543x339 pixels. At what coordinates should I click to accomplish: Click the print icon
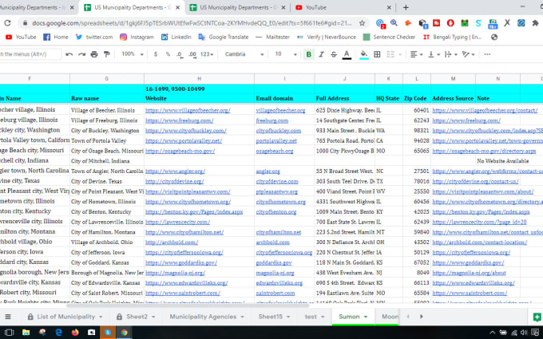click(x=94, y=54)
